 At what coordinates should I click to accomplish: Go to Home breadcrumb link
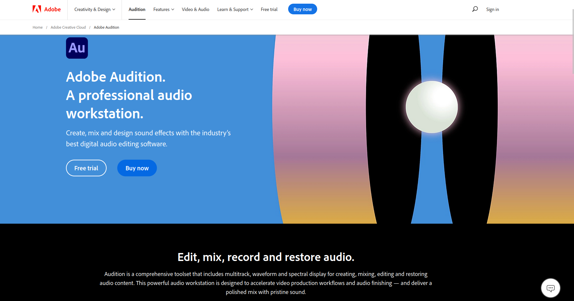click(x=38, y=27)
